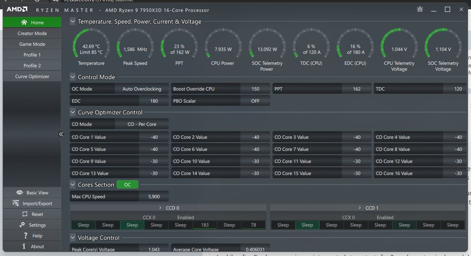Open Profile 2

(32, 65)
